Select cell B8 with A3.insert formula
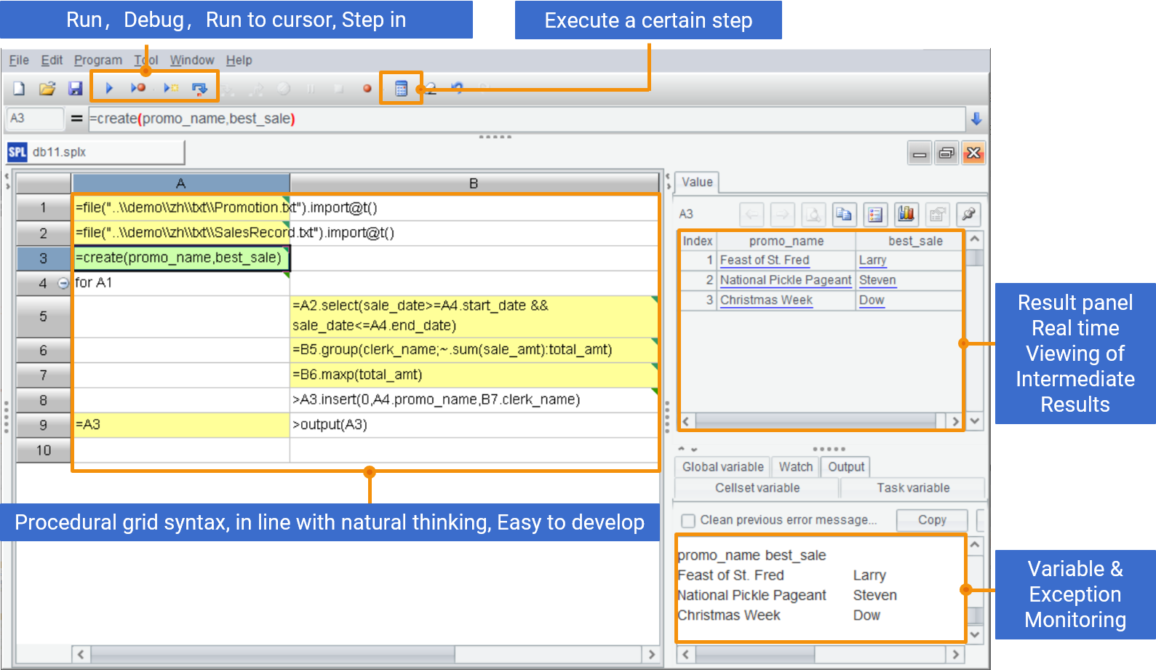Screen dimensions: 1156x670 point(474,399)
